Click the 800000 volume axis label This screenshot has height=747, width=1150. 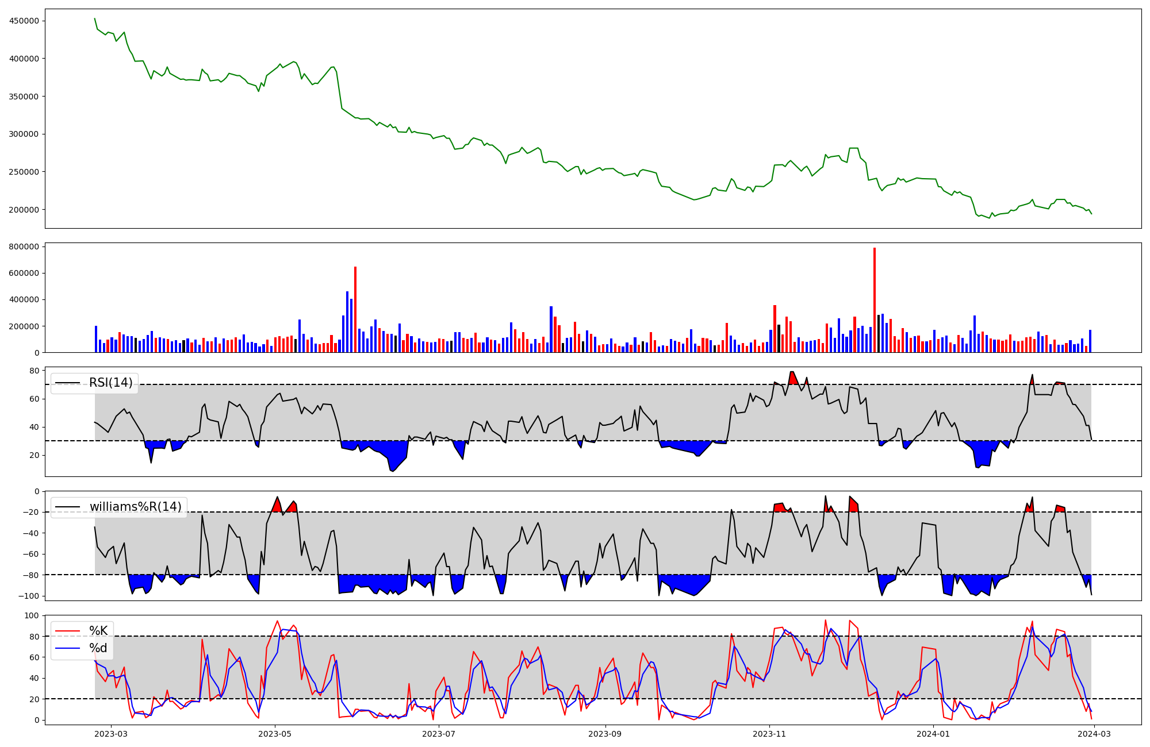(x=24, y=247)
